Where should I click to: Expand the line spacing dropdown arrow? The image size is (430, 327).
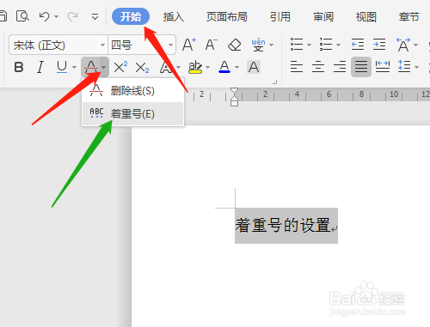click(x=416, y=68)
